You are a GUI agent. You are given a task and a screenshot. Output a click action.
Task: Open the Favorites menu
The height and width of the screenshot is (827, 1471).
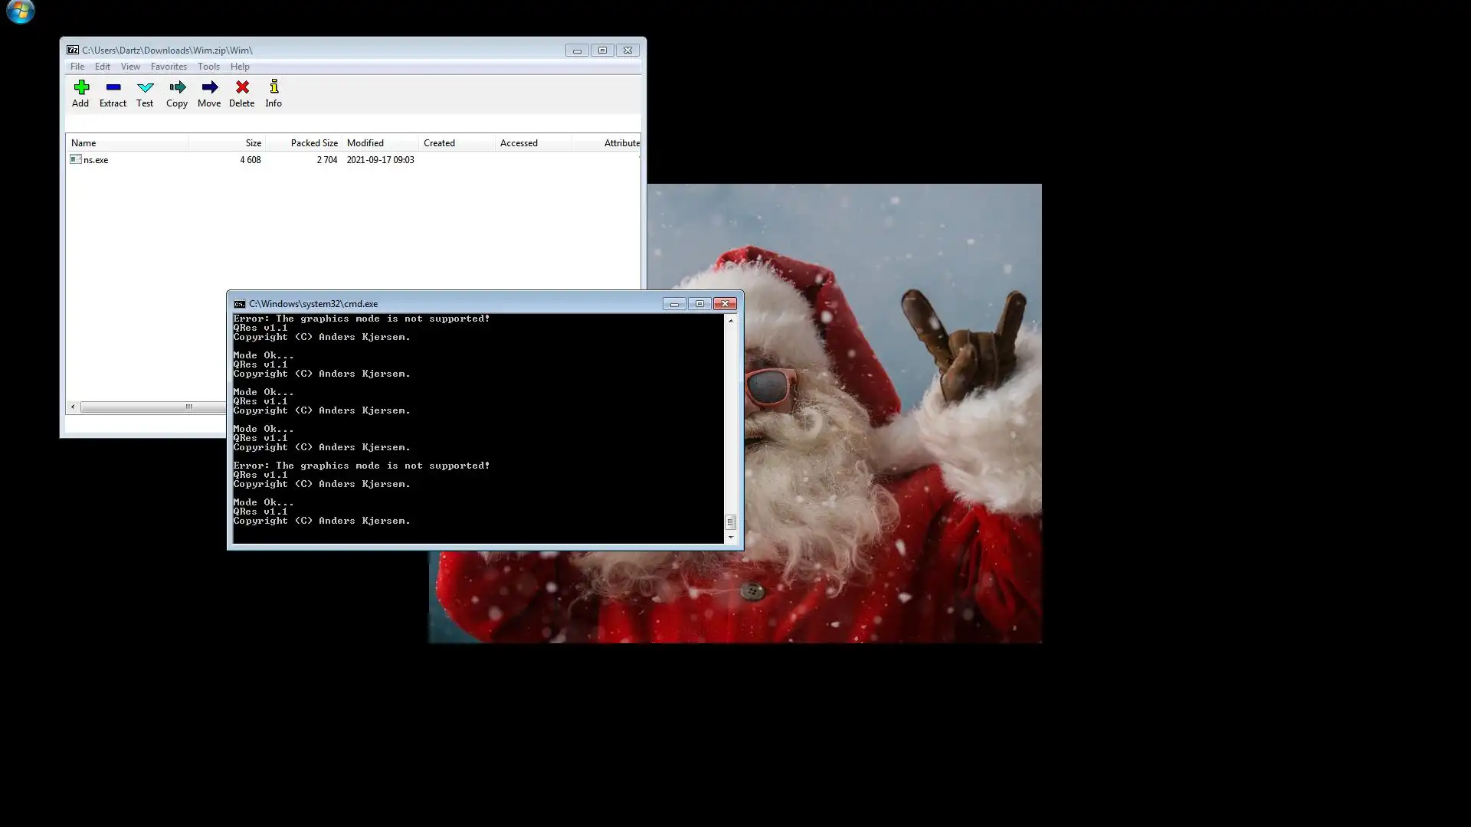[x=169, y=67]
